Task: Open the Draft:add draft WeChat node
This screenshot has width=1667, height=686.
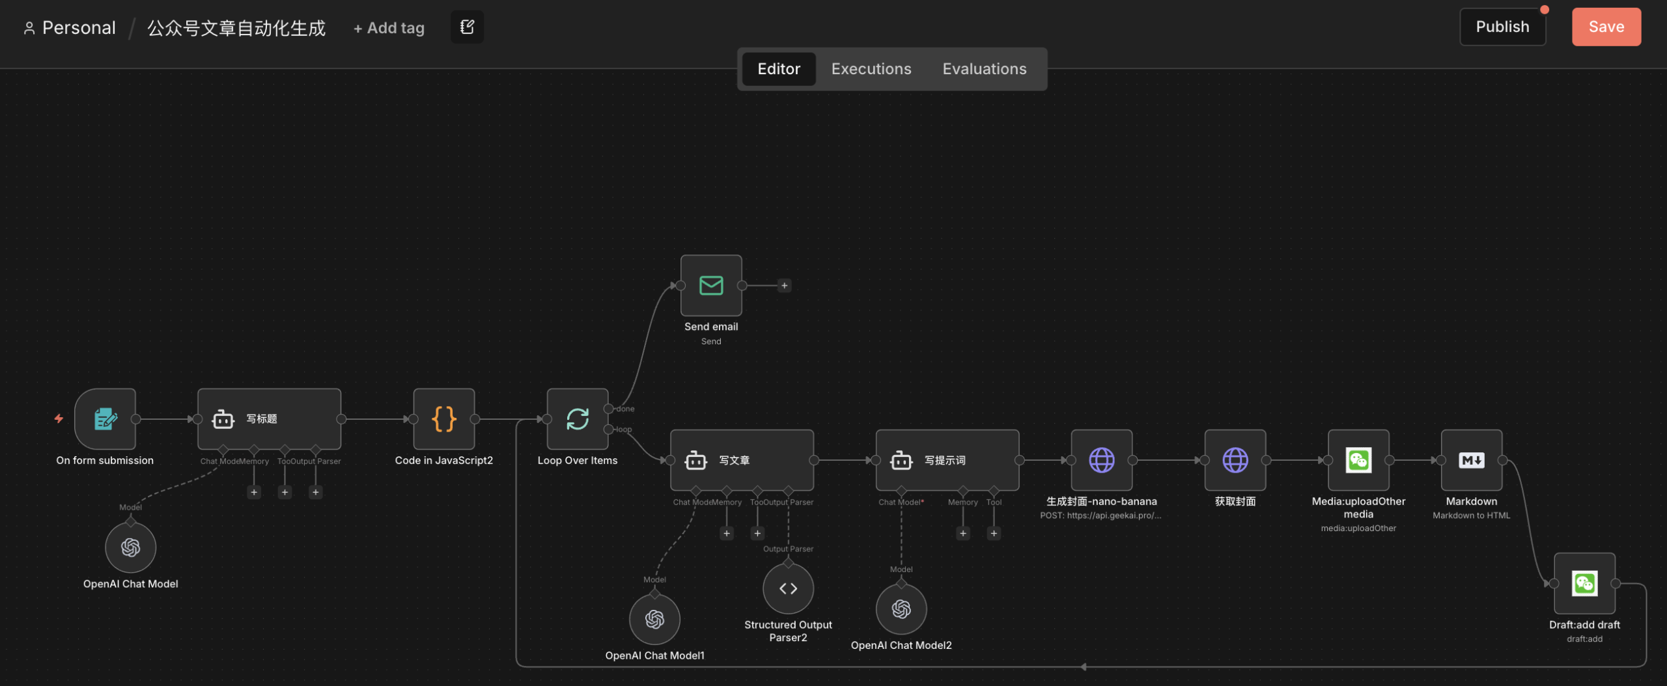Action: click(x=1584, y=583)
